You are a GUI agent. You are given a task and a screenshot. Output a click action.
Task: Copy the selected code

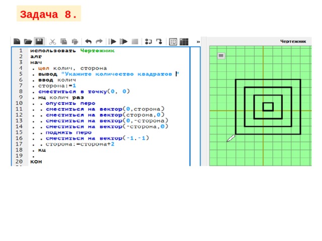tap(64, 42)
